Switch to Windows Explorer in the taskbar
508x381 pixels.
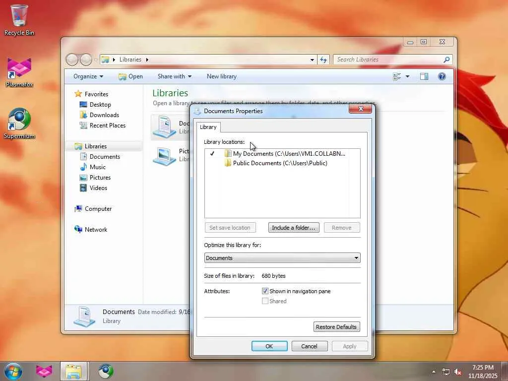coord(73,371)
